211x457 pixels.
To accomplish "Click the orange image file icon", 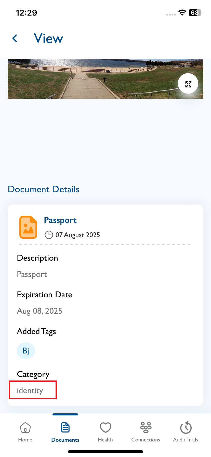I will (28, 227).
